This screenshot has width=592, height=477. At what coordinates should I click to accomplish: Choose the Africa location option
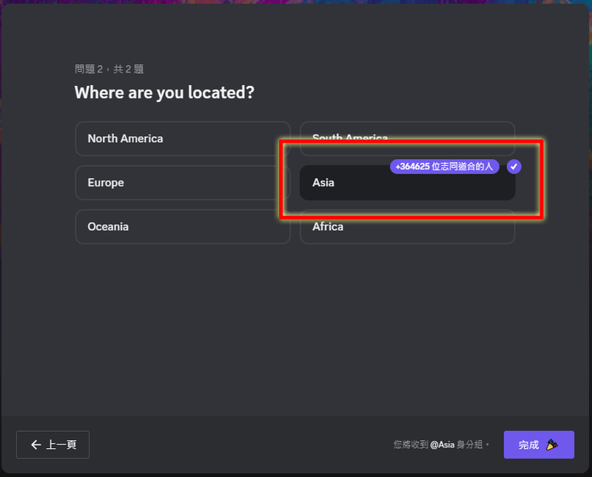click(x=408, y=226)
